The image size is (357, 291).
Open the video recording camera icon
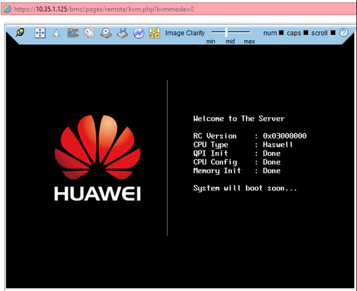[x=73, y=33]
